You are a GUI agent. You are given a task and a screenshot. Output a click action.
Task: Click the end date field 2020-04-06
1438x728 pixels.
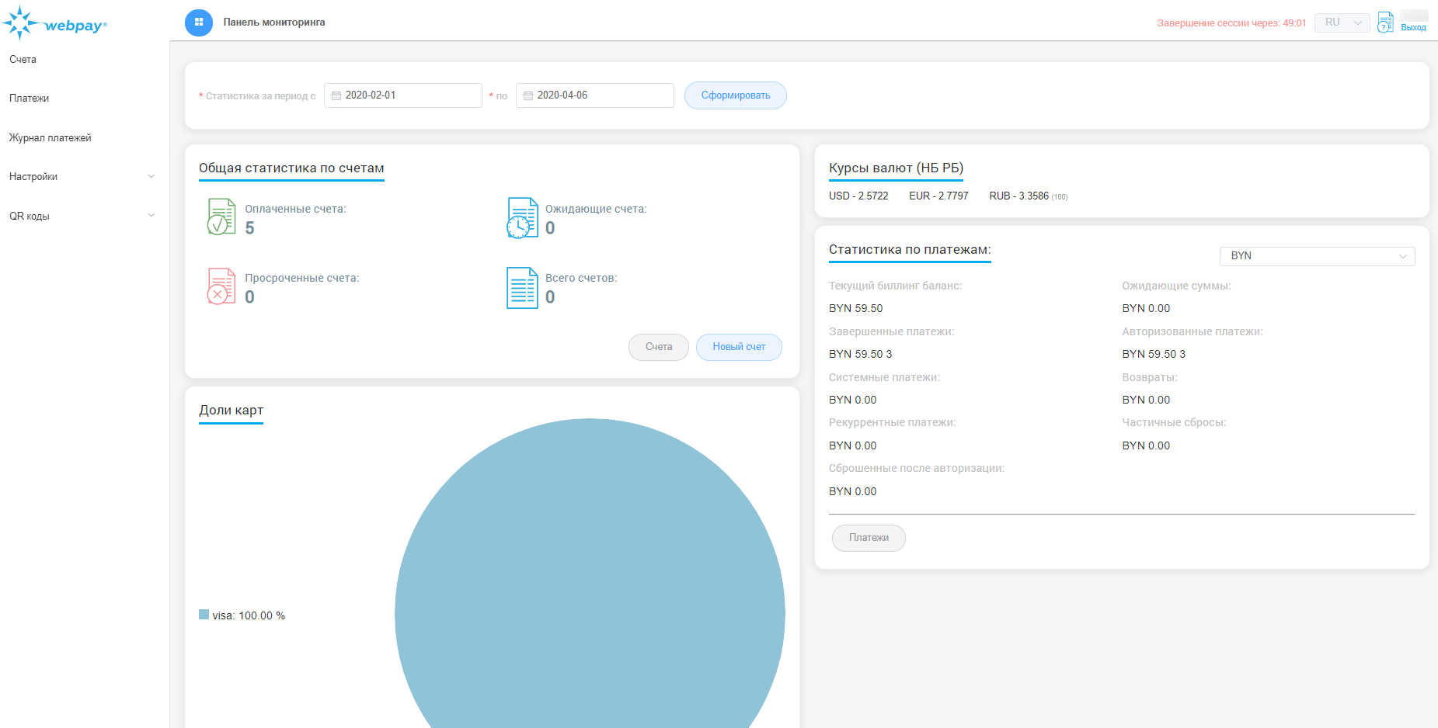tap(594, 95)
